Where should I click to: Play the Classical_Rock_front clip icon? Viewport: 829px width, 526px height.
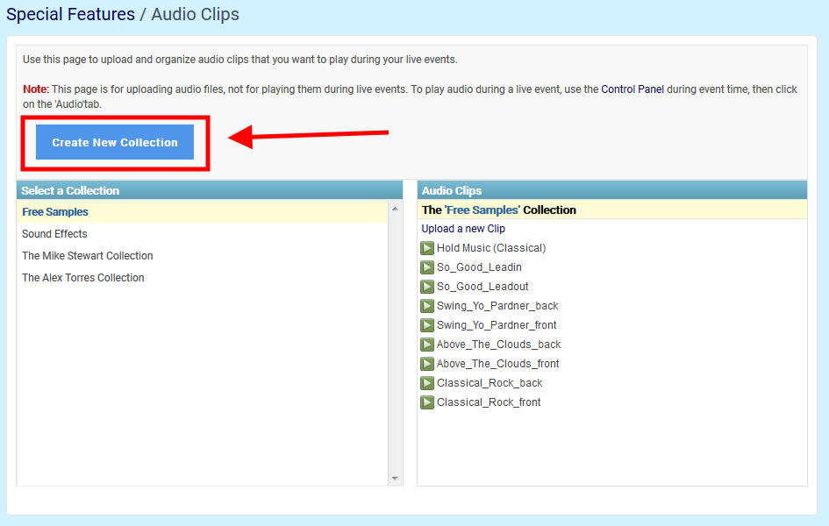click(x=427, y=402)
